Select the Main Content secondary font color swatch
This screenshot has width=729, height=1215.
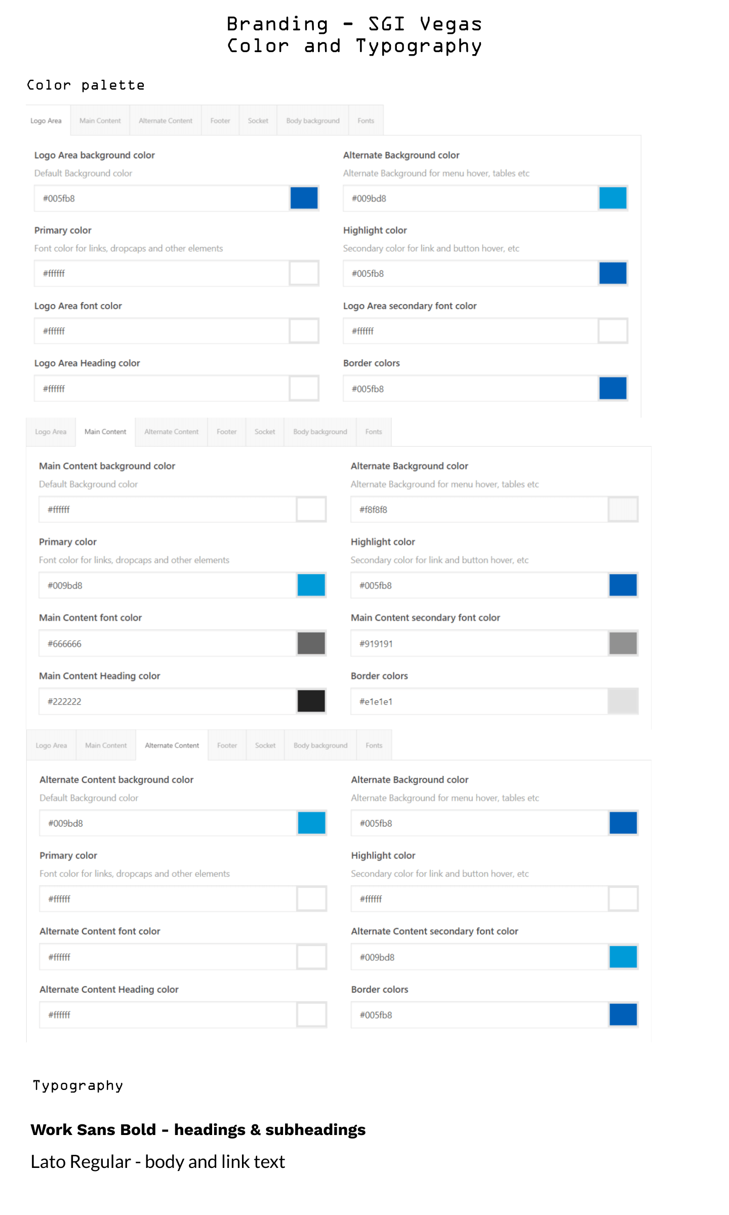click(623, 643)
